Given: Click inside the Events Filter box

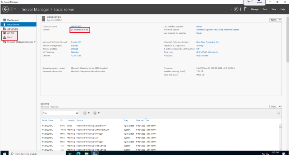Looking at the screenshot, I should tap(57, 113).
